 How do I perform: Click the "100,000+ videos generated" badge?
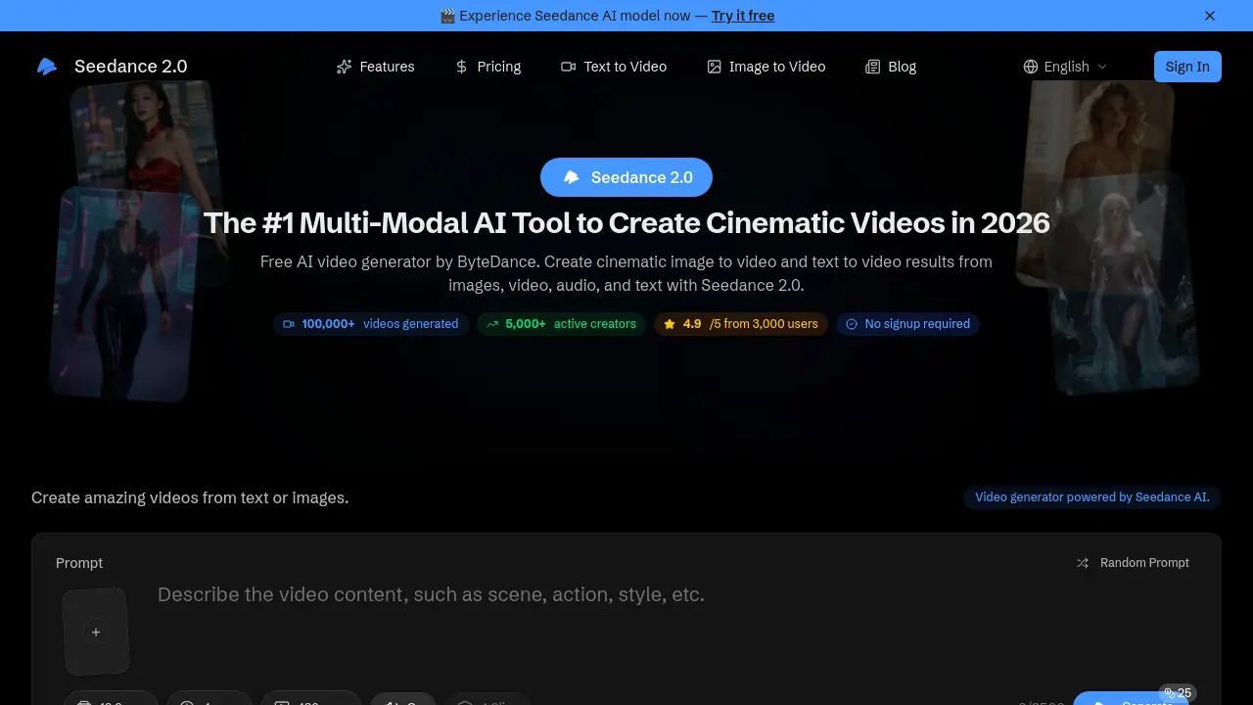(x=371, y=324)
